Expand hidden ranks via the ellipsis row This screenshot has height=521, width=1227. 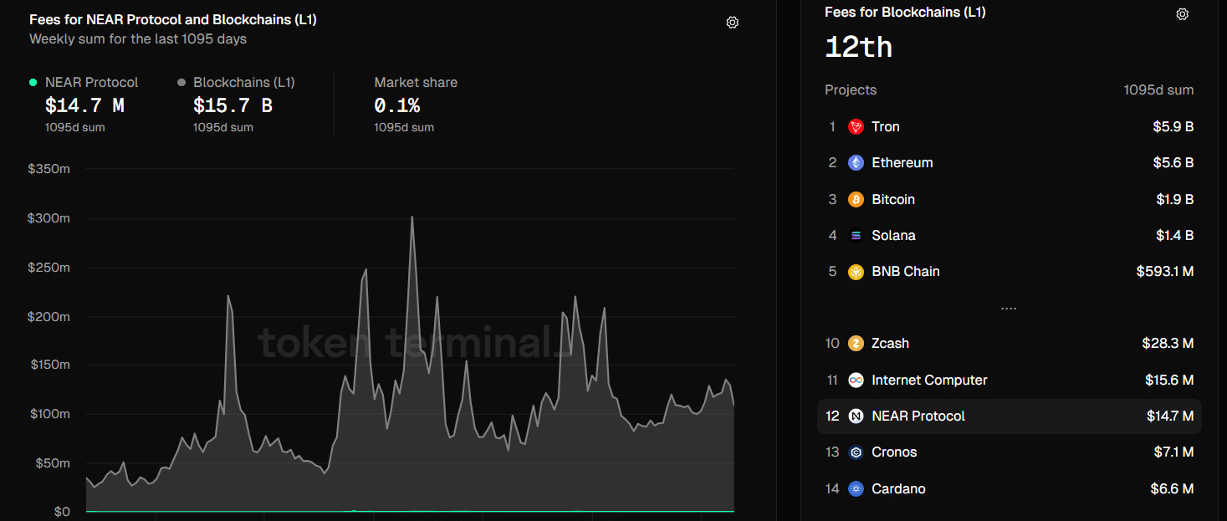[1009, 309]
